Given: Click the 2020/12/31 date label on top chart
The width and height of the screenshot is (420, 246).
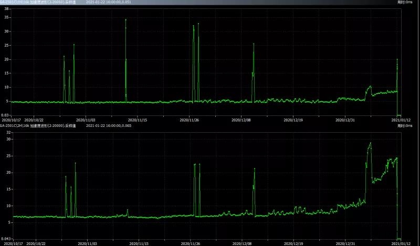Looking at the screenshot, I should click(x=345, y=120).
